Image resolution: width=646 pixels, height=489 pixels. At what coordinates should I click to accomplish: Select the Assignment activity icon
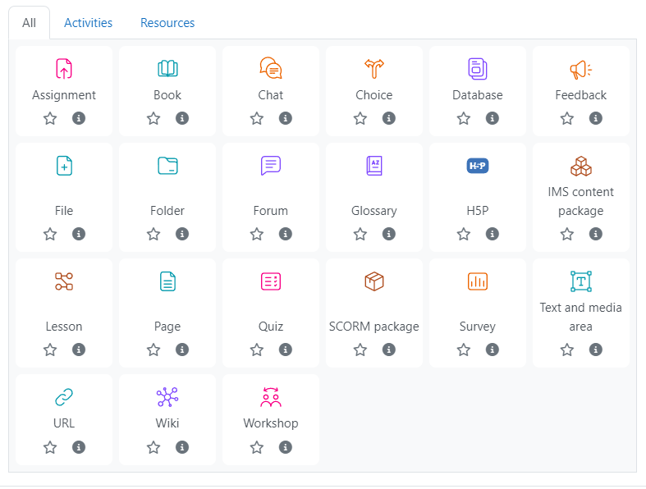64,69
